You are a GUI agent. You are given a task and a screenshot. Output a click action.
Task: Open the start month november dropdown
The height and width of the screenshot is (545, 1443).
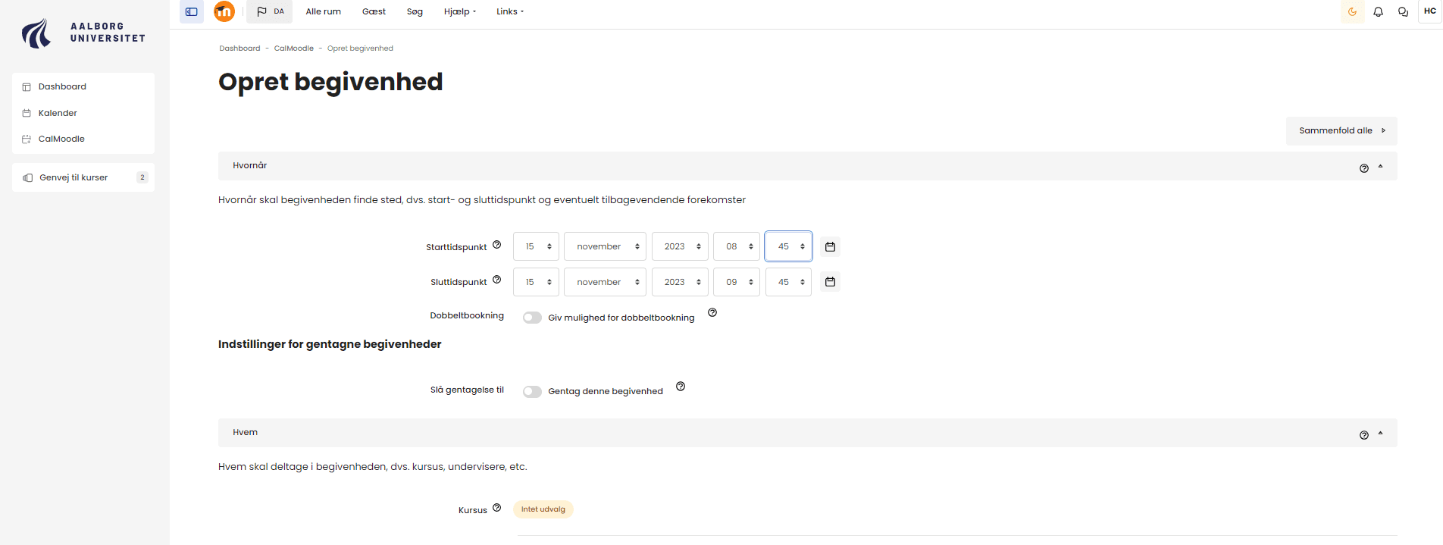click(x=605, y=247)
